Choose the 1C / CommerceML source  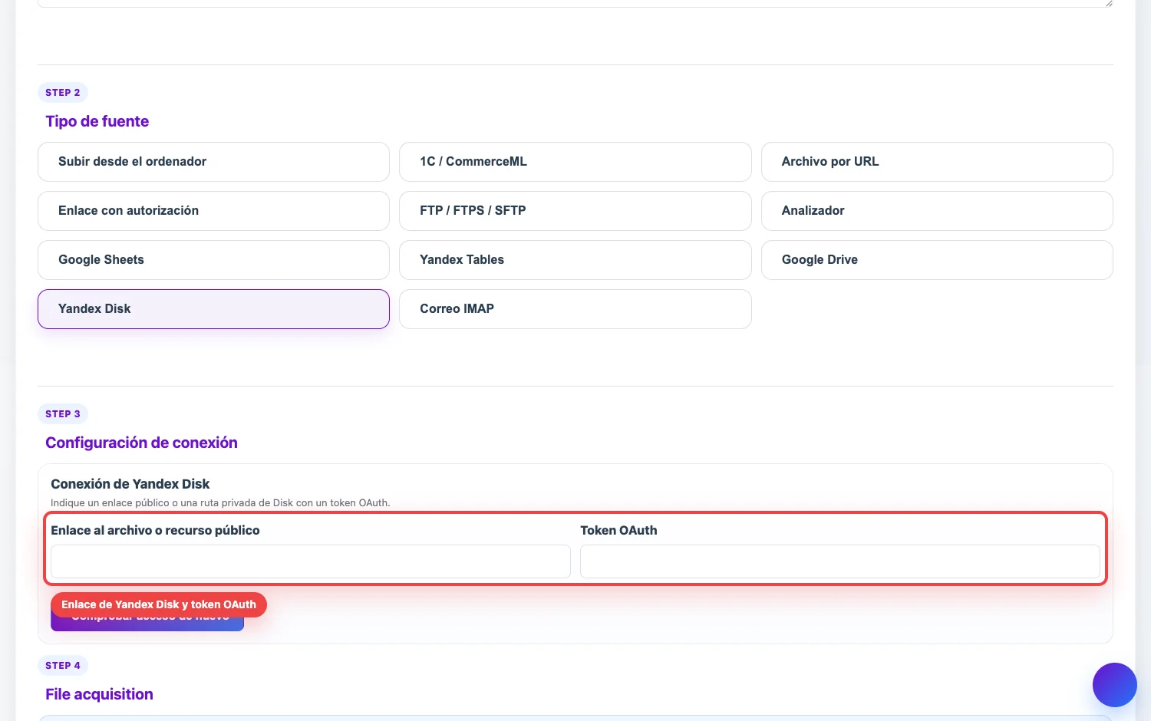tap(575, 162)
